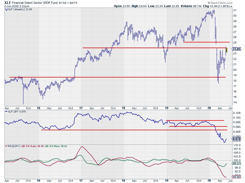Click the 0.085 label on the ratio axis
This screenshot has width=245, height=183.
tap(237, 132)
